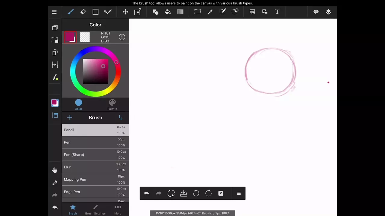This screenshot has height=216, width=385.
Task: Open the floating toolbar menu
Action: (239, 193)
